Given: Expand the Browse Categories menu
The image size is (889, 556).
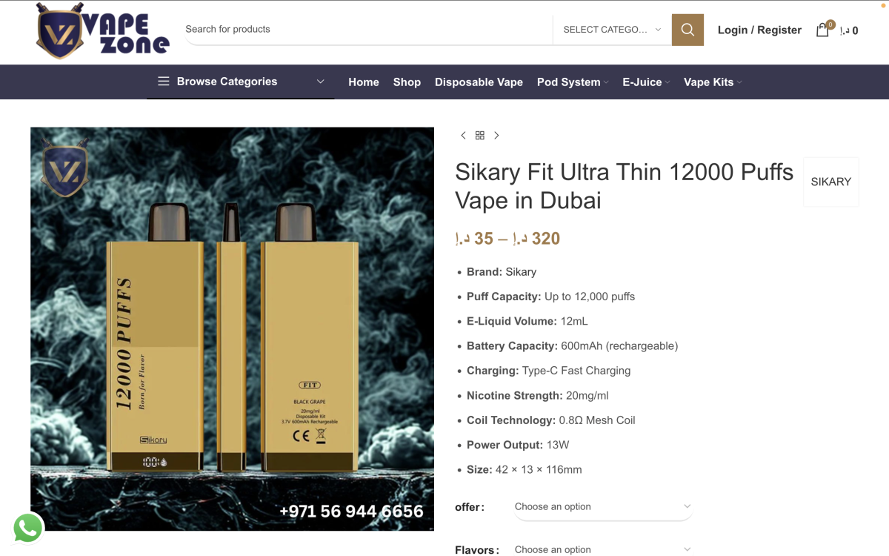Looking at the screenshot, I should point(240,82).
